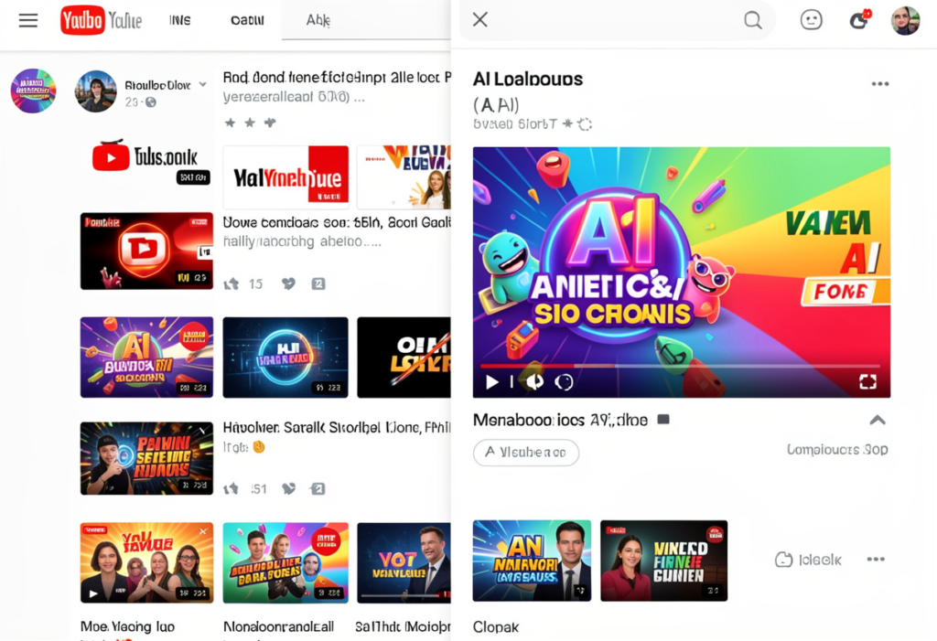Check notifications via the bell icon
Image resolution: width=937 pixels, height=641 pixels.
(x=858, y=20)
